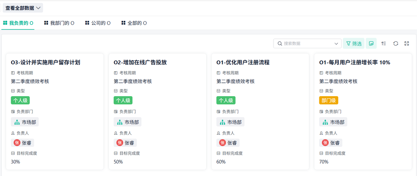Click the orange 部门级 type tag
Image resolution: width=417 pixels, height=176 pixels.
pos(328,100)
